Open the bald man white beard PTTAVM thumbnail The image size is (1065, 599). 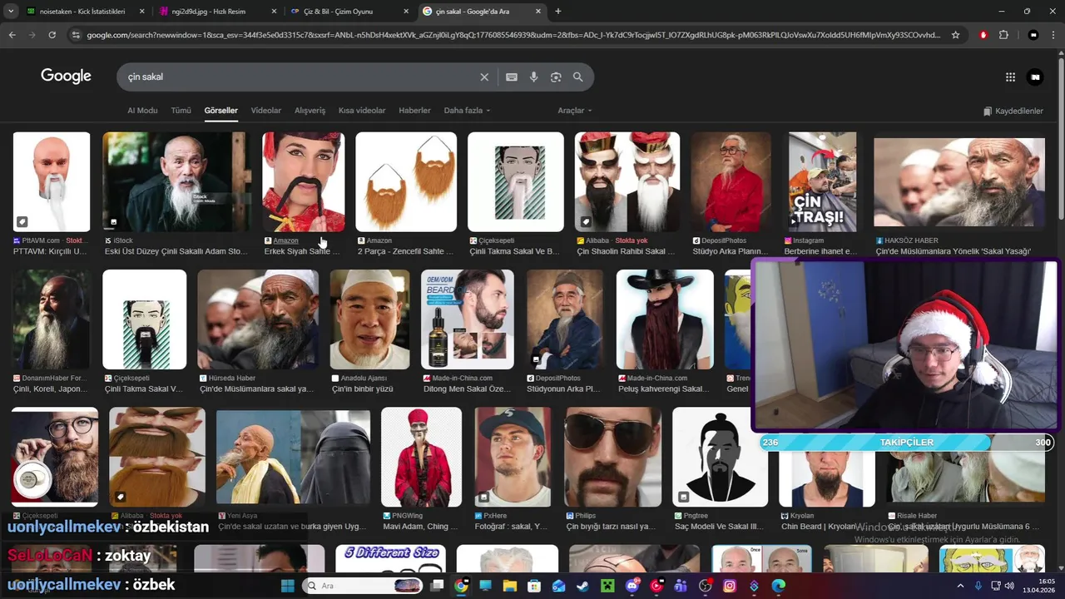[x=52, y=181]
